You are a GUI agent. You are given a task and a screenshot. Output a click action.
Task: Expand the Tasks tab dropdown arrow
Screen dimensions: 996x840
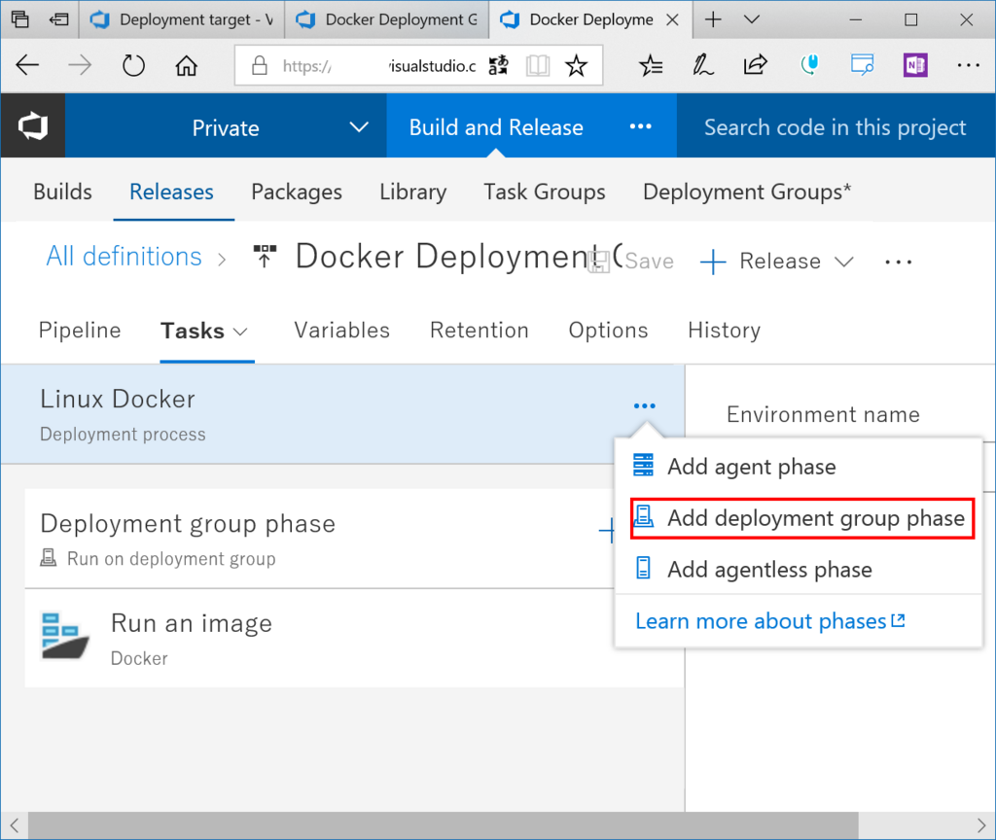pos(241,332)
